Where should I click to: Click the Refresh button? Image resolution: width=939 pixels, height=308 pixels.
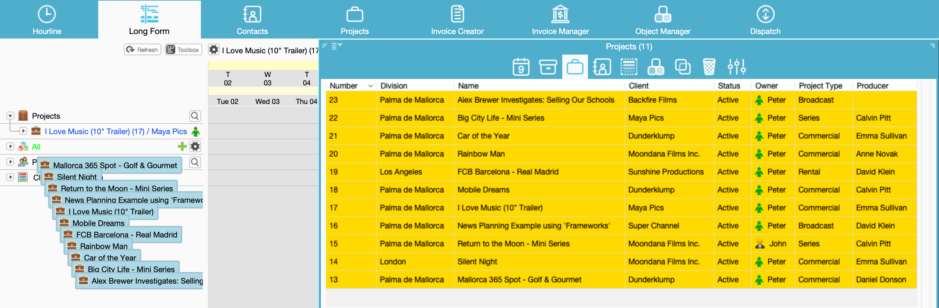(142, 50)
